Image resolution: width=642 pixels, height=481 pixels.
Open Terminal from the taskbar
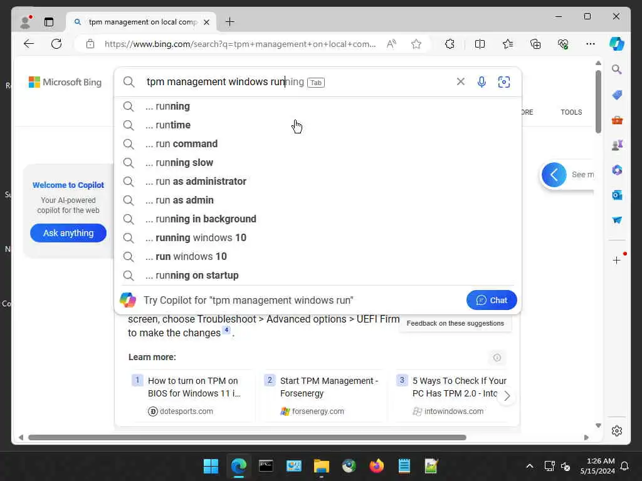[x=266, y=466]
